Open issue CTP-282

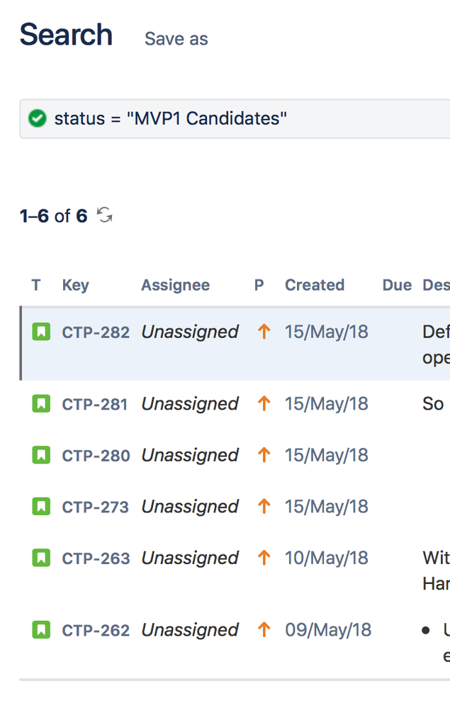click(96, 332)
